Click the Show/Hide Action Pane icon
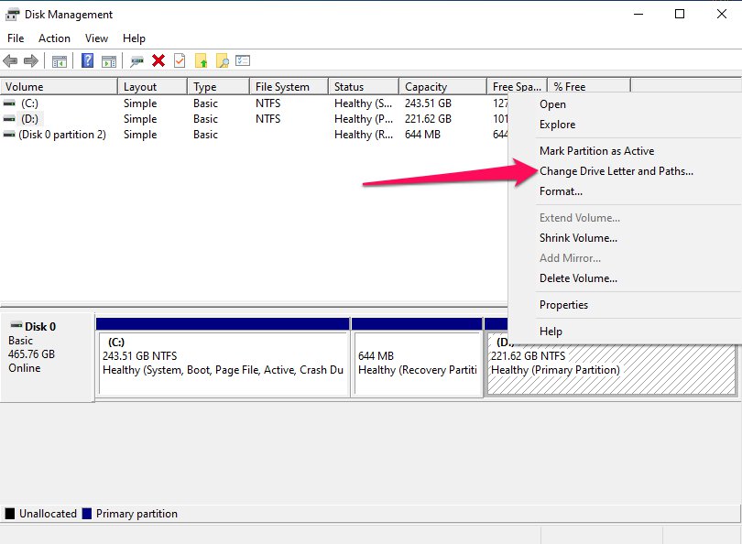 click(x=108, y=61)
